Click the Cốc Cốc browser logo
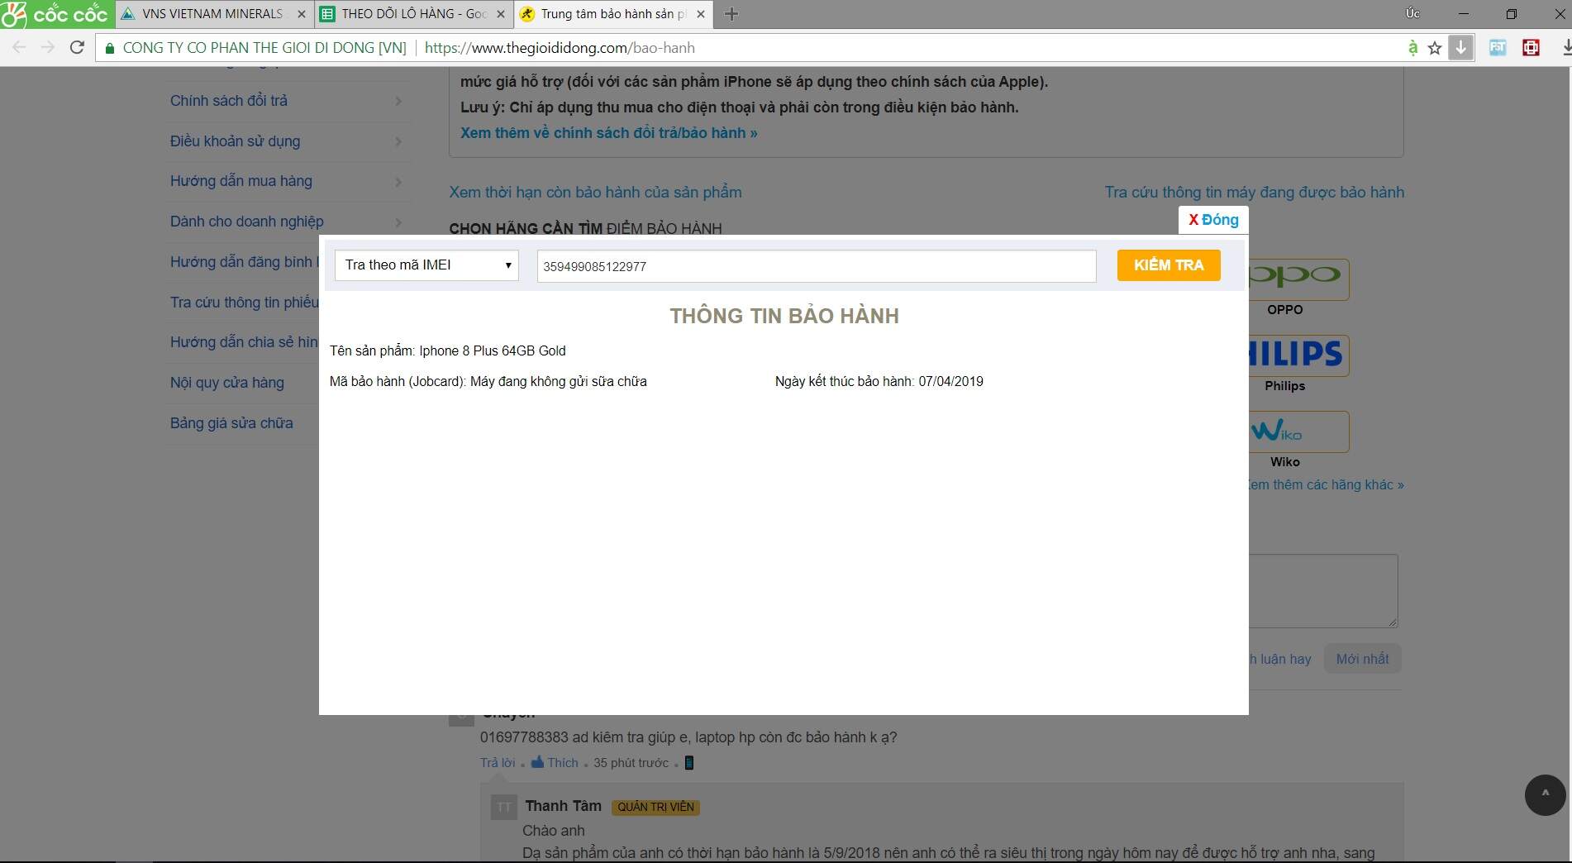 coord(55,14)
